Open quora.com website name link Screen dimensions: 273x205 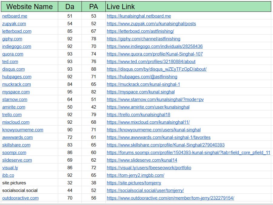(x=12, y=54)
